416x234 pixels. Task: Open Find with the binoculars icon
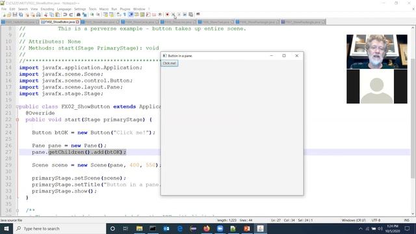(78, 14)
